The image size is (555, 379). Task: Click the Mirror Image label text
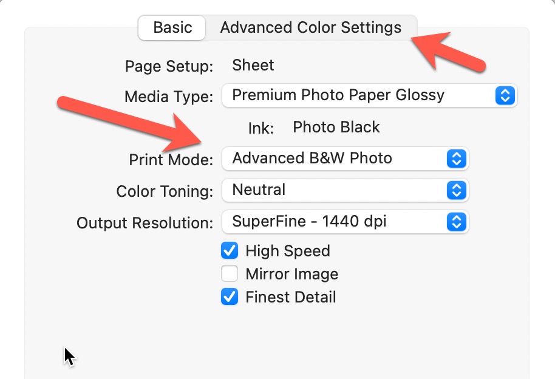click(x=291, y=274)
